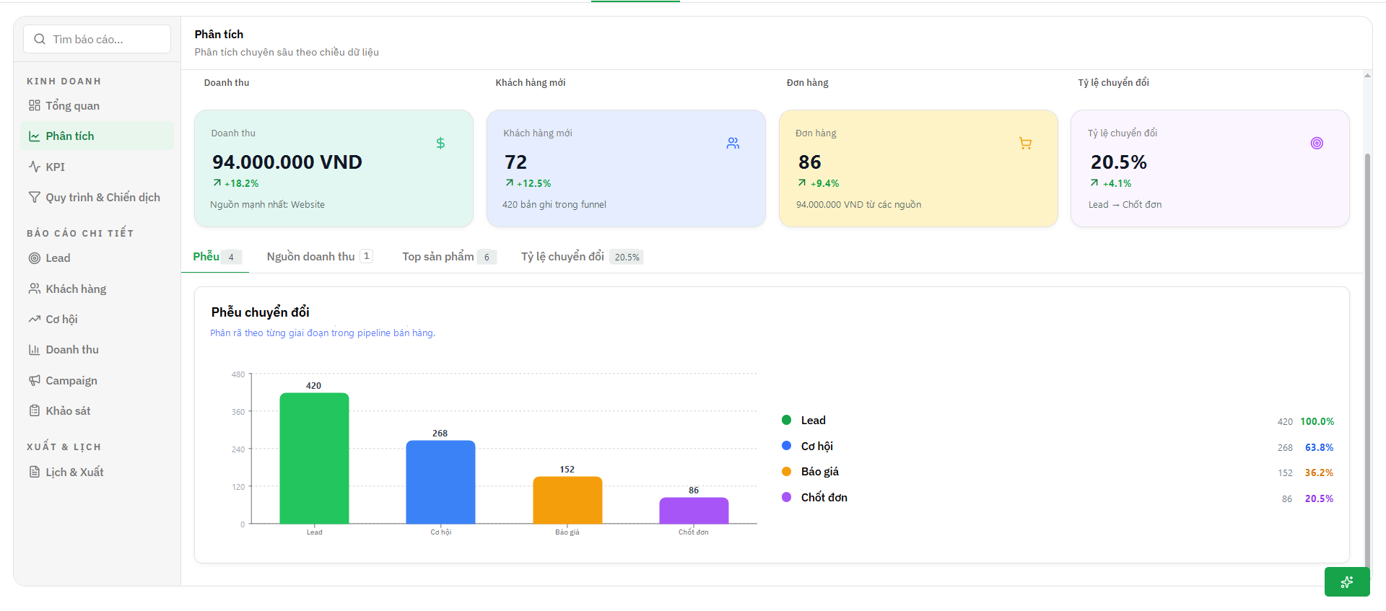1386x611 pixels.
Task: Open Tổng quan in the sidebar
Action: click(97, 105)
